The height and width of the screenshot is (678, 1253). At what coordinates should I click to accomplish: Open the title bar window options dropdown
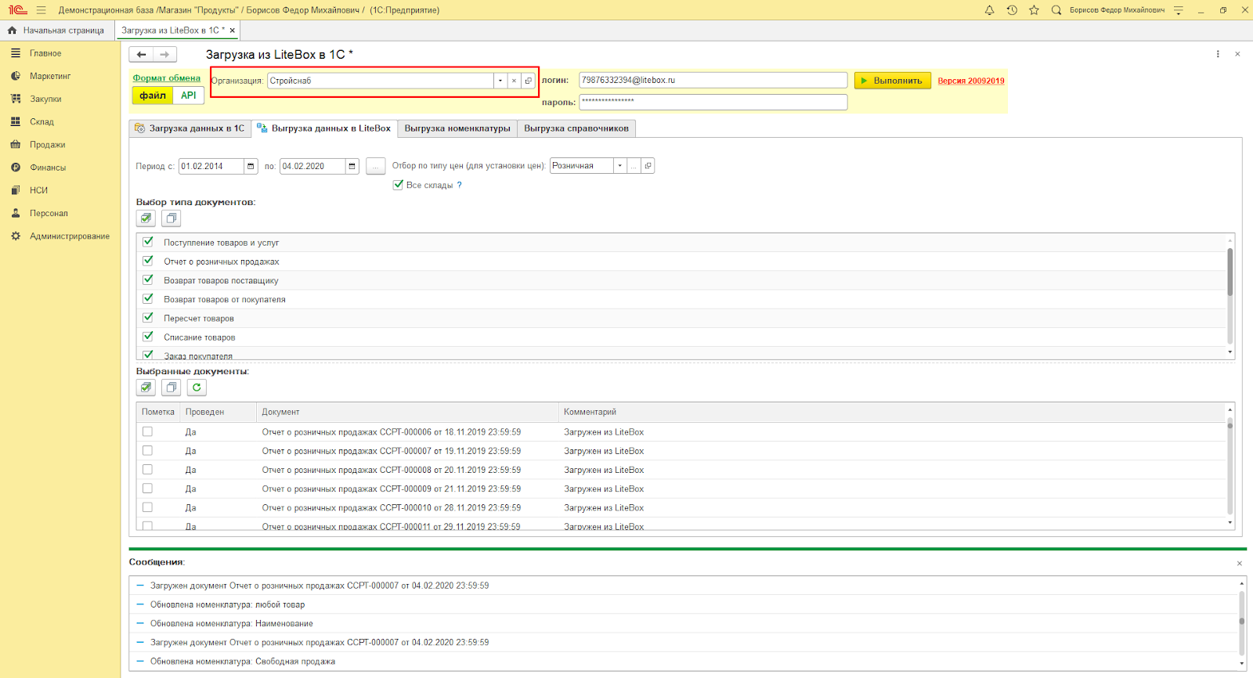1179,10
